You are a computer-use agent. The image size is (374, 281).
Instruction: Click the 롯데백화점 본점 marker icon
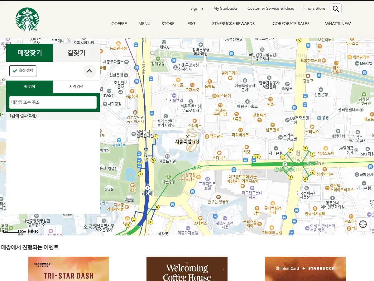tap(273, 203)
